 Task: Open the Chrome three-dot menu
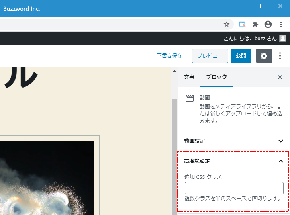pyautogui.click(x=281, y=24)
